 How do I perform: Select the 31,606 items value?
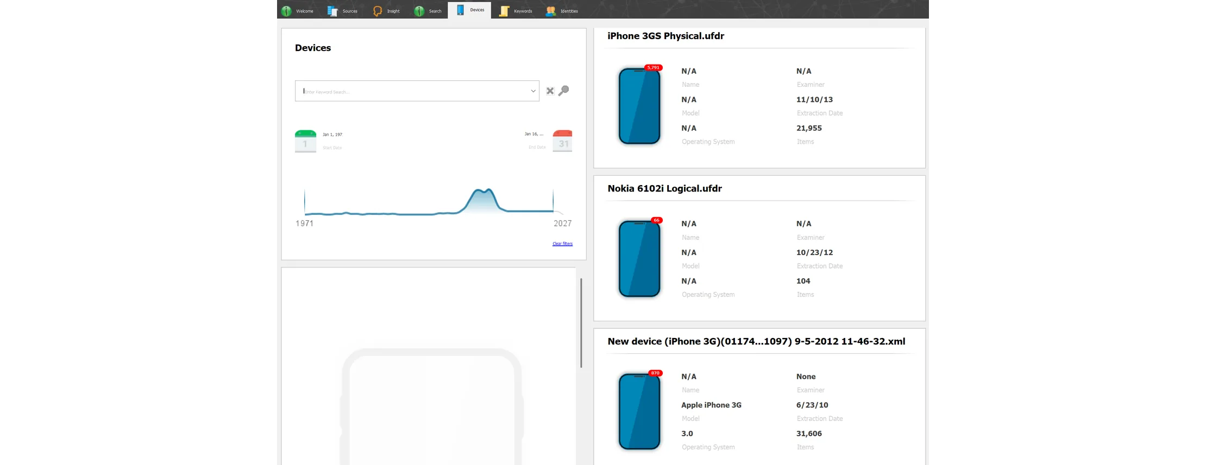pyautogui.click(x=809, y=434)
